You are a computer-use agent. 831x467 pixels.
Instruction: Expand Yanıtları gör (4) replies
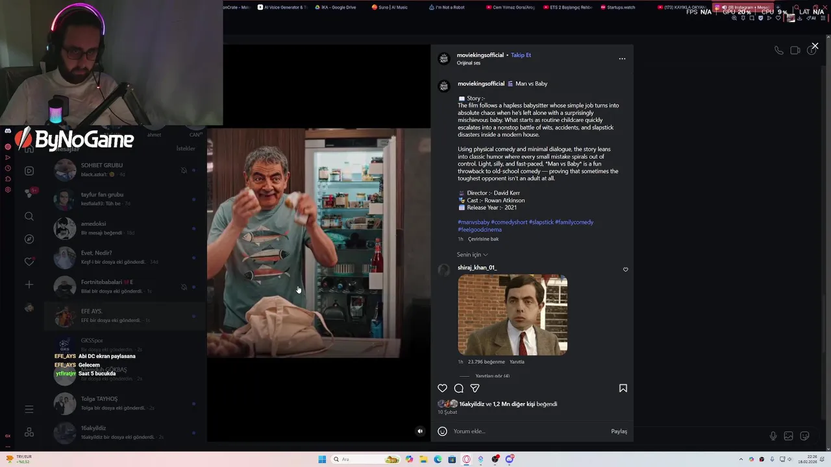point(492,376)
